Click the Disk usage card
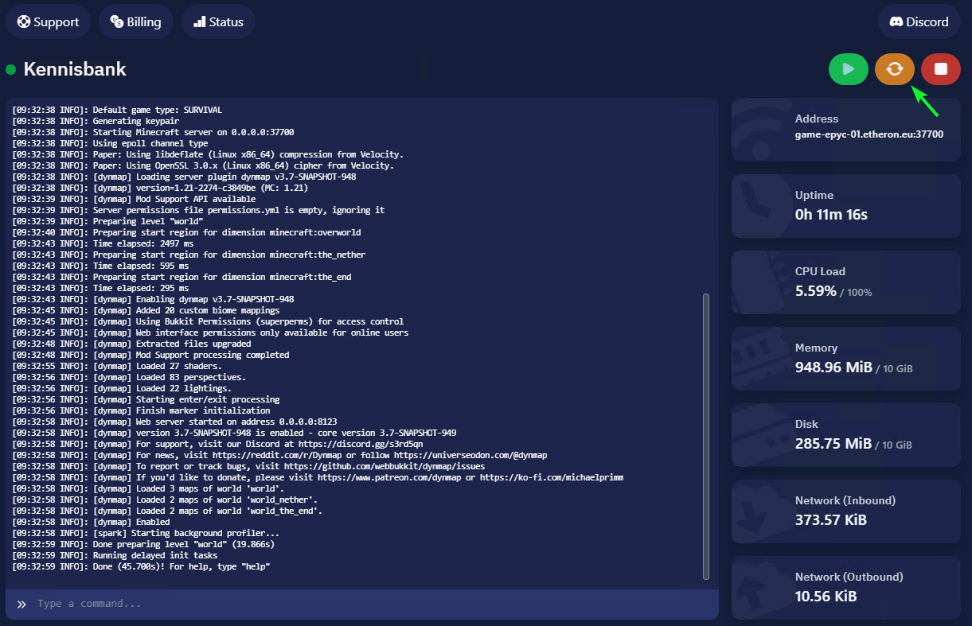Viewport: 972px width, 626px height. tap(845, 434)
